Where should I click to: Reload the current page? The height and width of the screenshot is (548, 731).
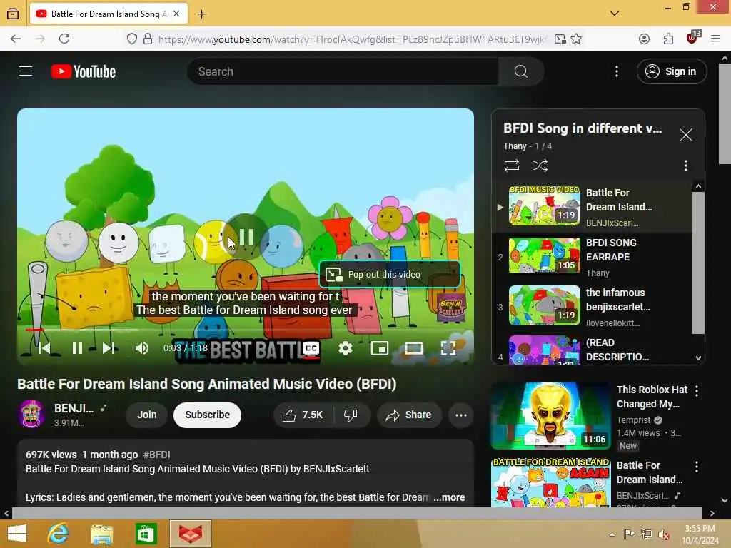point(64,39)
